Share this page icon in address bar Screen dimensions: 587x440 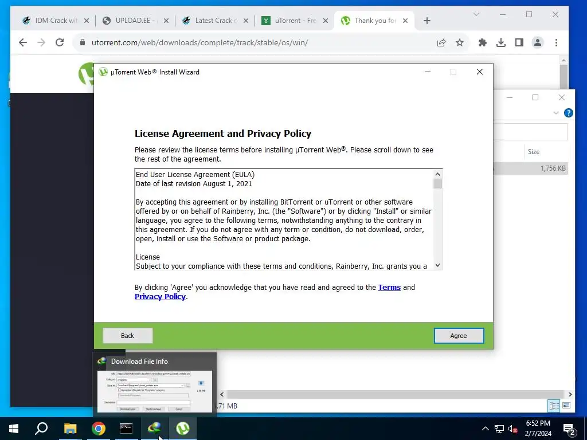pyautogui.click(x=441, y=42)
